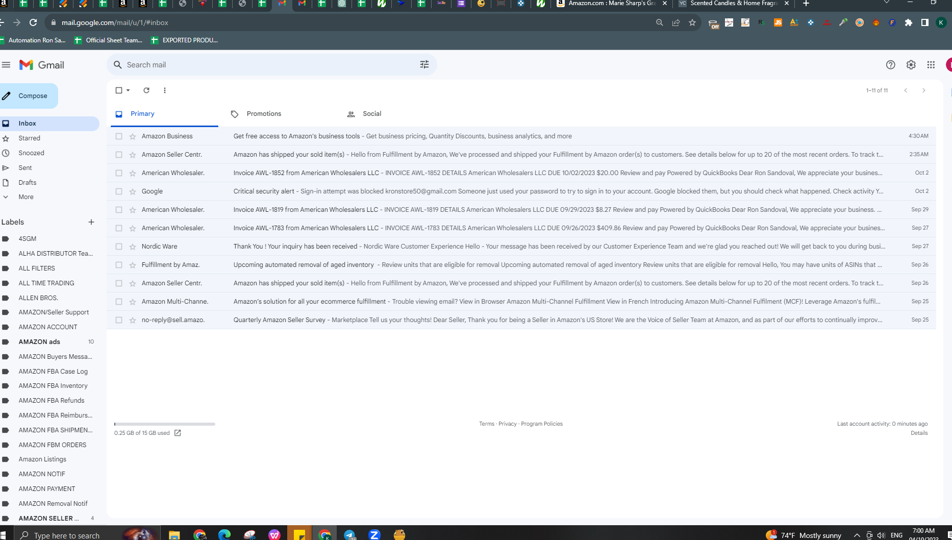952x540 pixels.
Task: Open the Drafts folder
Action: coord(28,183)
